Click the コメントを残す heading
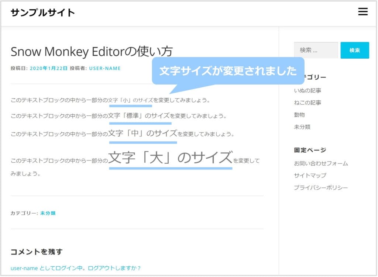The width and height of the screenshot is (378, 277). click(x=37, y=252)
